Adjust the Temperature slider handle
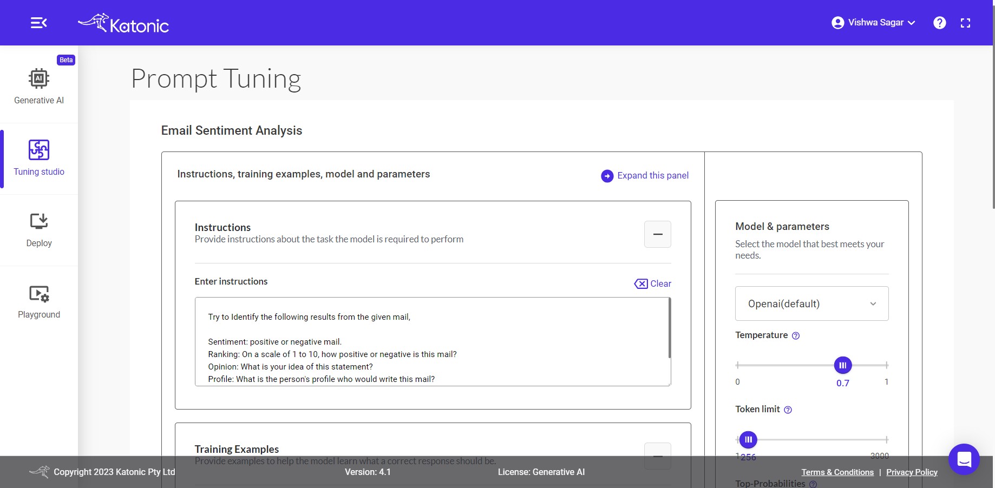 click(x=843, y=365)
